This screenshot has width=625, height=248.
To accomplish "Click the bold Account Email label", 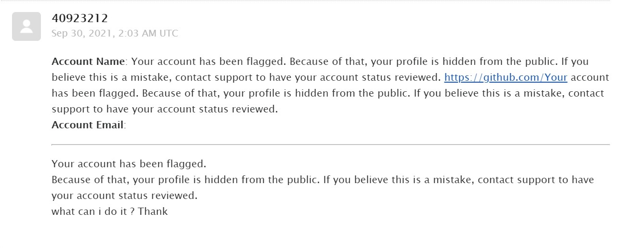I will tap(88, 125).
